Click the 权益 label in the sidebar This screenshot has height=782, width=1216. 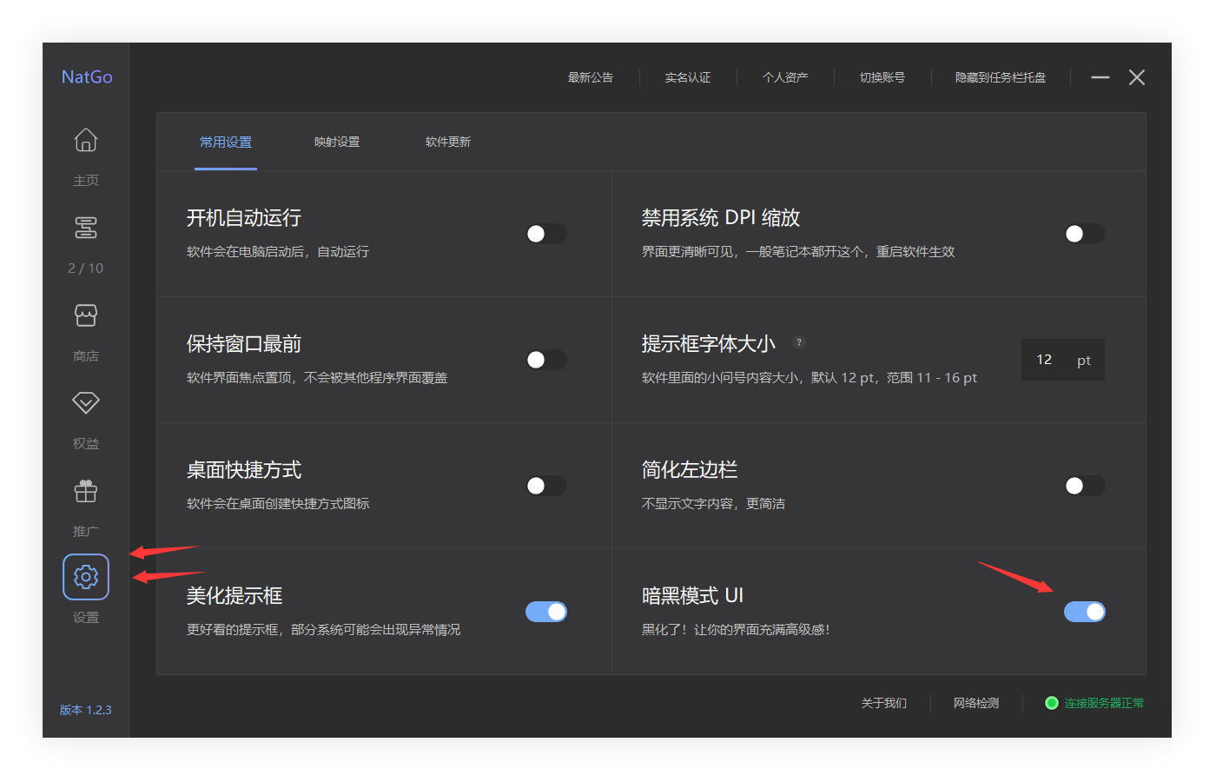[x=86, y=443]
